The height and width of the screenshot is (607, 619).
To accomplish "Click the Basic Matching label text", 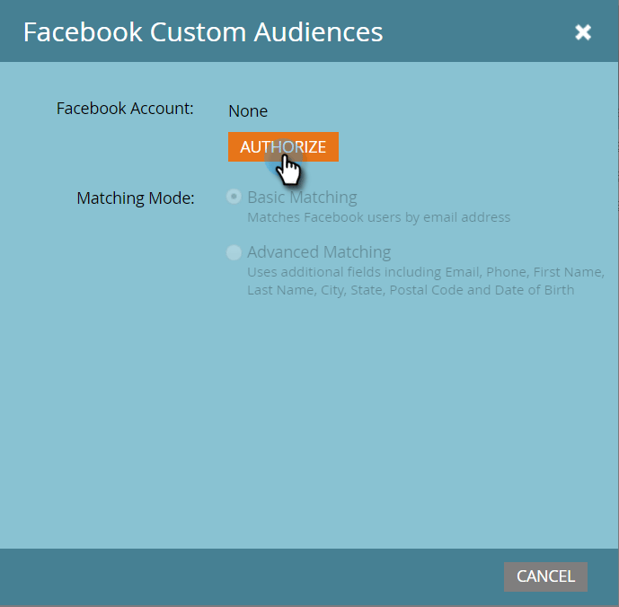I will click(x=302, y=197).
